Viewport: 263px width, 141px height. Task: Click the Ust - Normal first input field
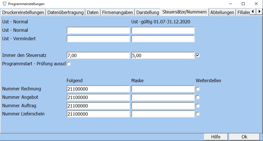pyautogui.click(x=98, y=30)
